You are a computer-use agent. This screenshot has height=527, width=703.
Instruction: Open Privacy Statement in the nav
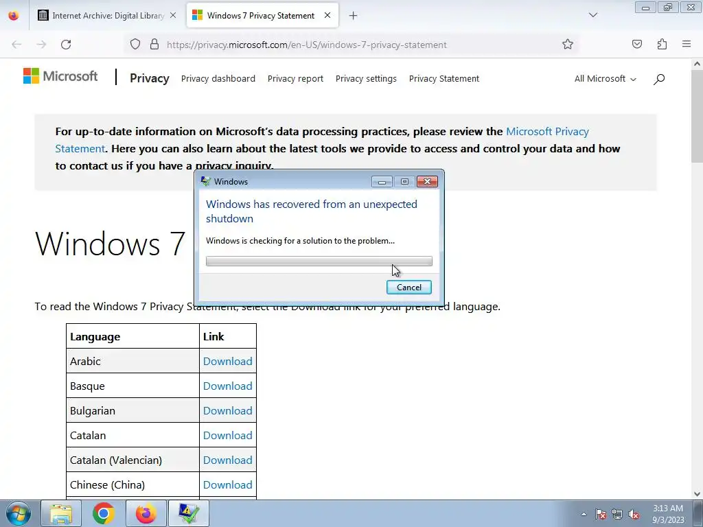coord(444,79)
